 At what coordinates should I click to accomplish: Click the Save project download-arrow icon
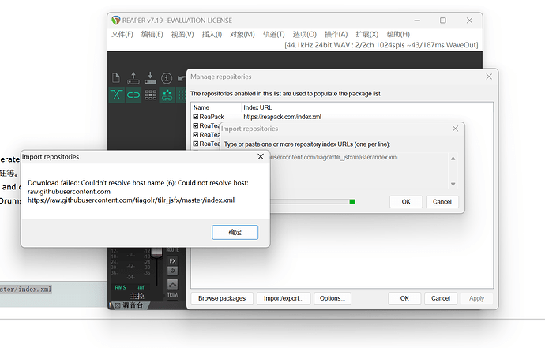(x=150, y=78)
